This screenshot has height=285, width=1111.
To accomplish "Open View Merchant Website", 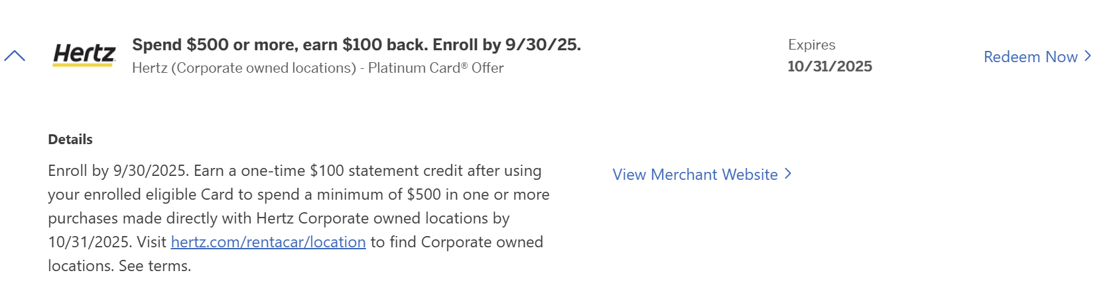I will (x=695, y=175).
